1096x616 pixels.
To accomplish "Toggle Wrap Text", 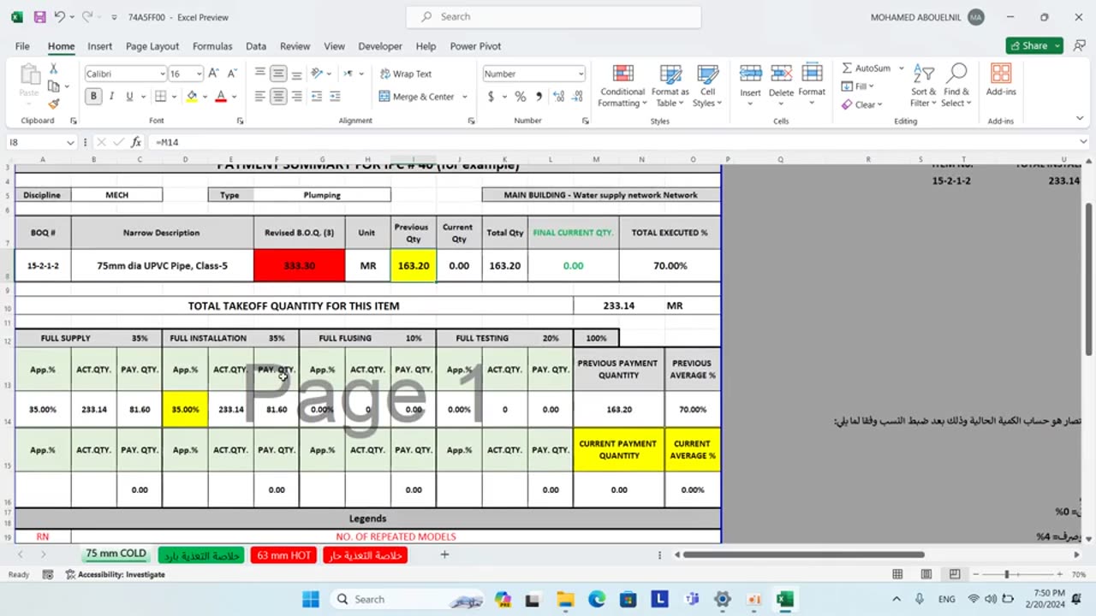I will coord(406,74).
